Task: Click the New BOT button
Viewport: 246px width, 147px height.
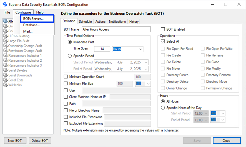Action: tap(15, 141)
